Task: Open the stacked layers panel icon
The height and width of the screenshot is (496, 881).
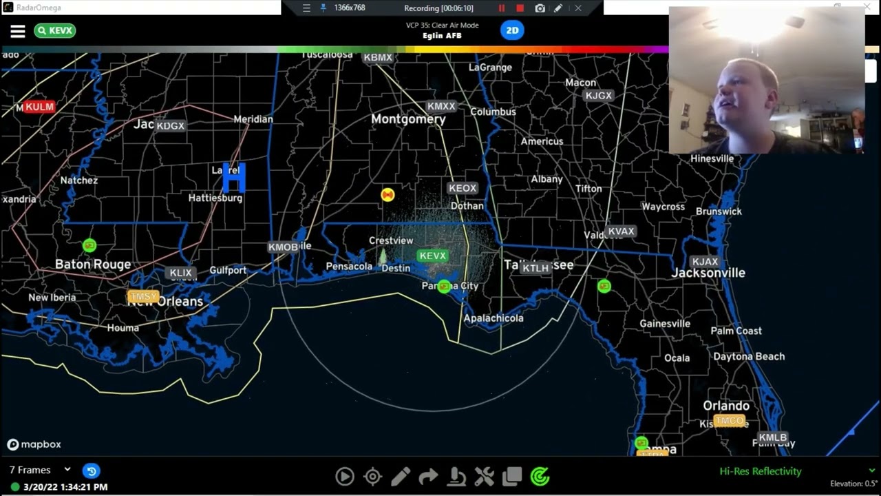Action: [512, 476]
